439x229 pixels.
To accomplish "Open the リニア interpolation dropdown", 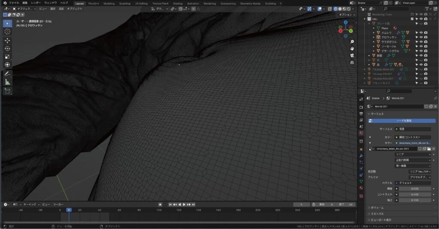I will tap(413, 154).
